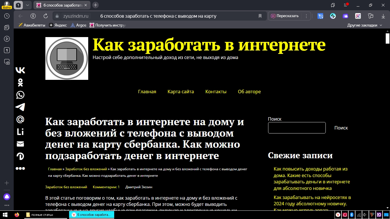This screenshot has width=390, height=219.
Task: Open Как заработать в интернете site title
Action: point(209,44)
